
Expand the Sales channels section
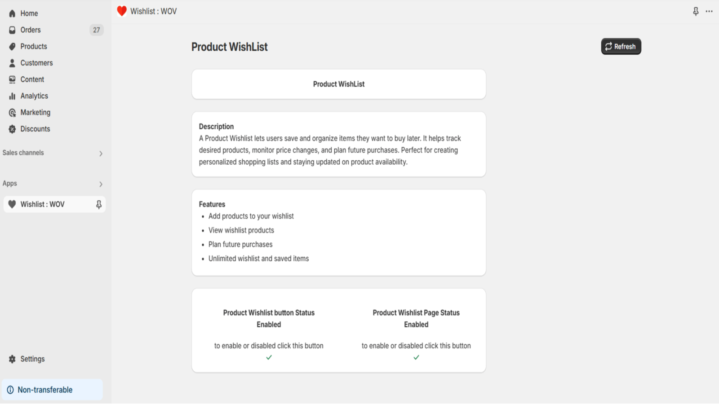(x=101, y=153)
